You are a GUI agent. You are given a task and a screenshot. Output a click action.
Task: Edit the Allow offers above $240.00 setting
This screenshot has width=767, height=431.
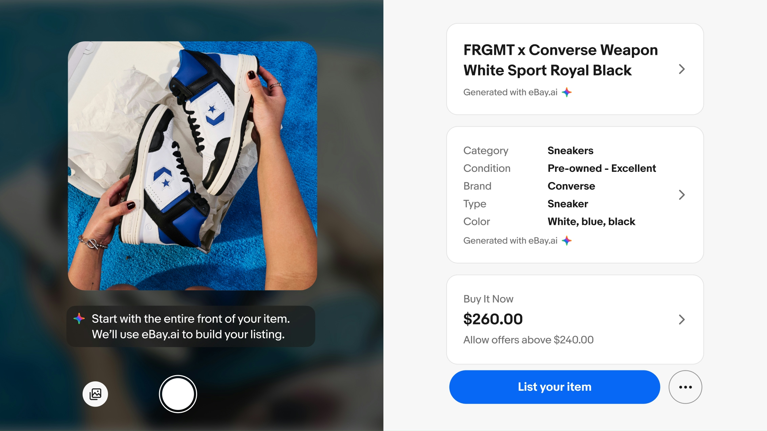pyautogui.click(x=528, y=340)
